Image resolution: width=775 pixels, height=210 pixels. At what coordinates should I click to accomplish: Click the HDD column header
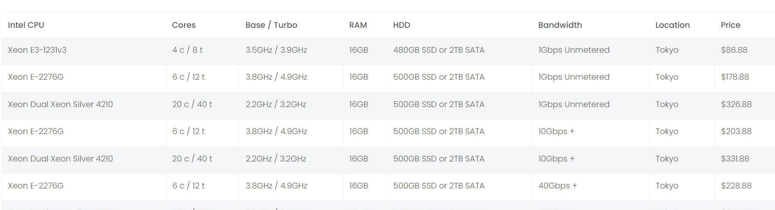[401, 25]
